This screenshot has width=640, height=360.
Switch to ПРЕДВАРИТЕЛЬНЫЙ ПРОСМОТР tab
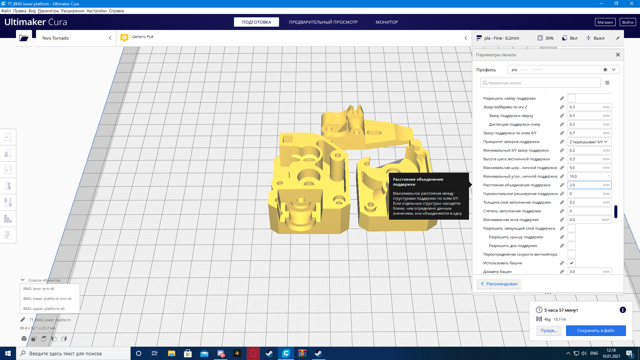(323, 22)
